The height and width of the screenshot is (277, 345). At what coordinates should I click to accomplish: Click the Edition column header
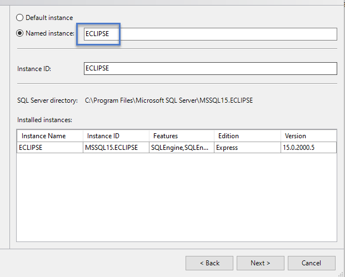pyautogui.click(x=247, y=136)
